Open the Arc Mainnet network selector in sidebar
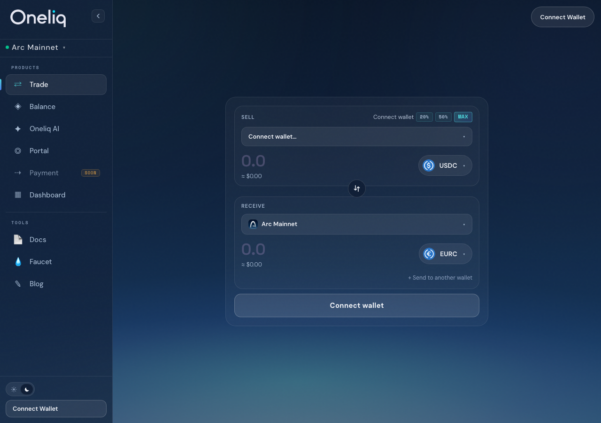This screenshot has width=601, height=423. (39, 47)
